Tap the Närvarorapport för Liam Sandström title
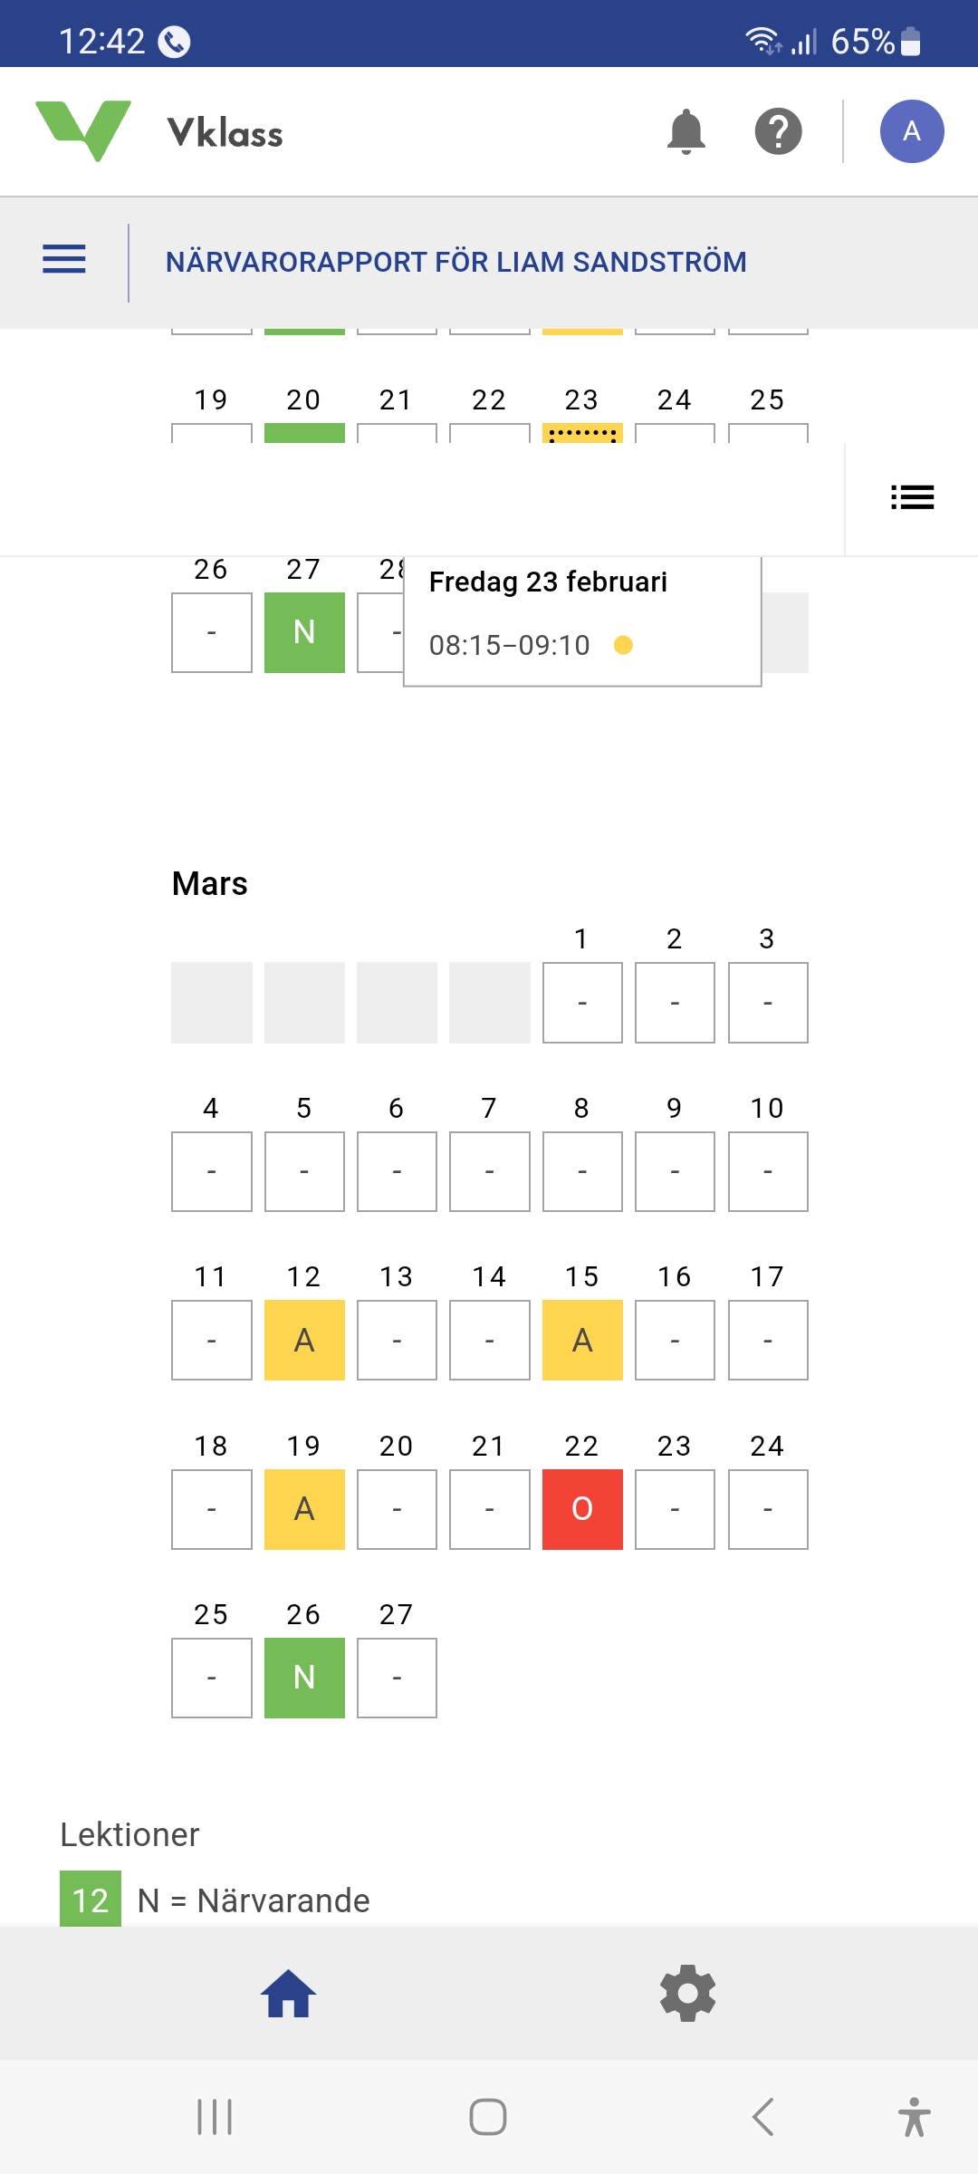978x2174 pixels. pos(455,262)
